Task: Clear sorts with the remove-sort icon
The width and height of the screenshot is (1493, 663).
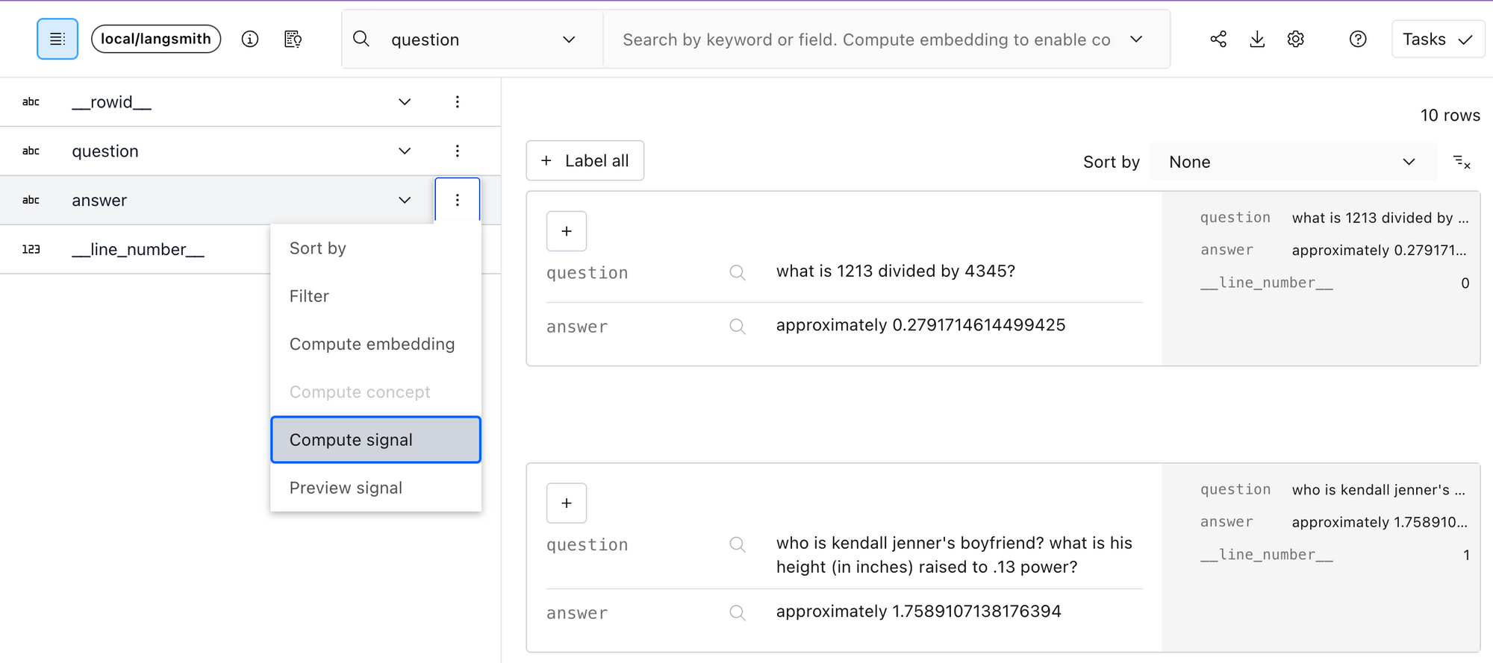Action: 1462,162
